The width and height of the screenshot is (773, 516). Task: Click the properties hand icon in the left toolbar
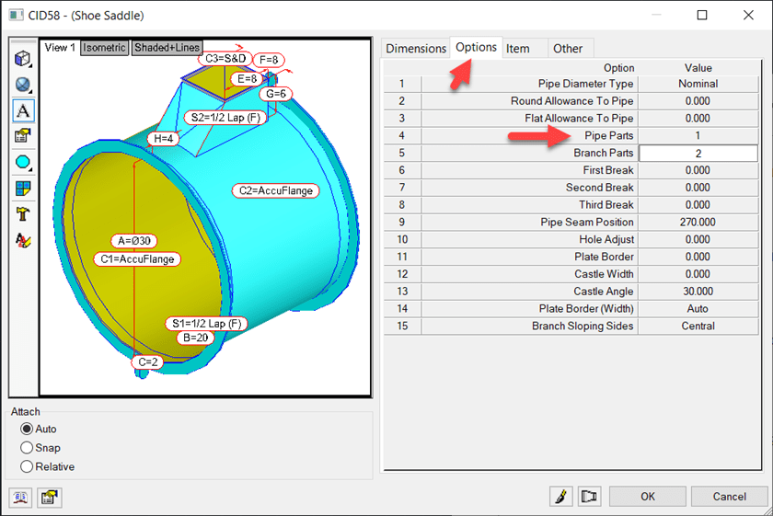(x=23, y=135)
